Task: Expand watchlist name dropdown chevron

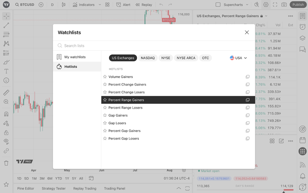Action: [266, 16]
